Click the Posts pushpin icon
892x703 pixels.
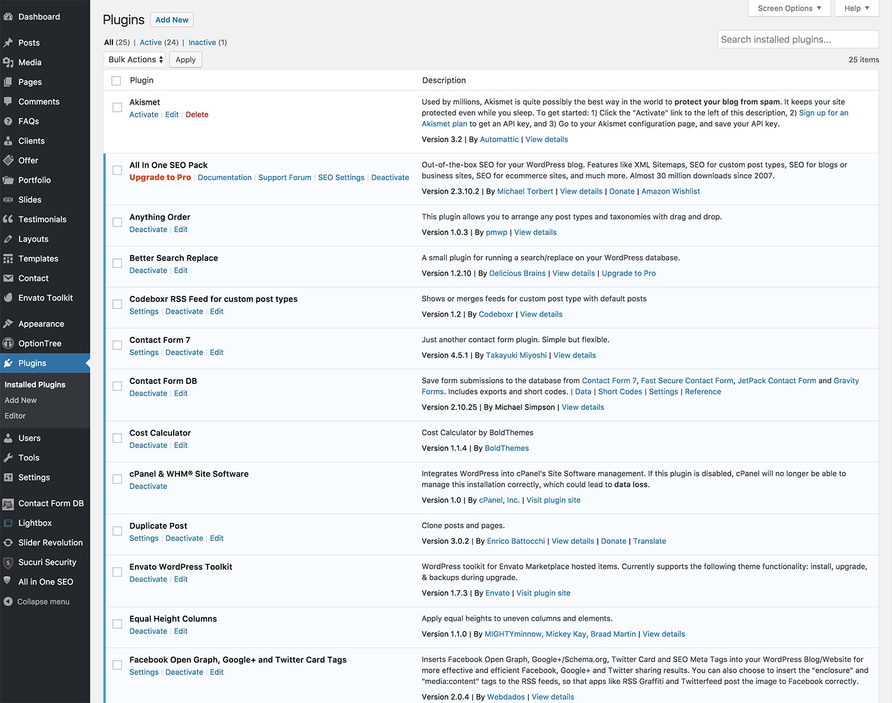[8, 43]
